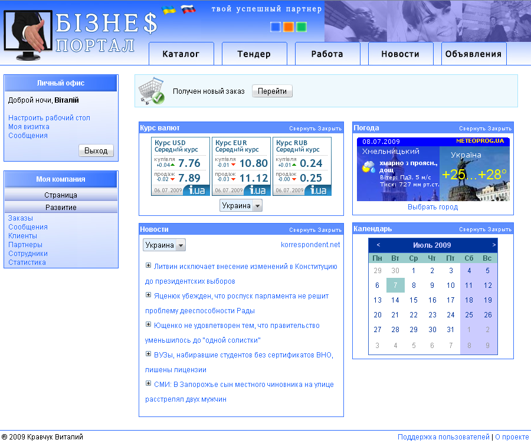The image size is (531, 443).
Task: Go to next month in calendar
Action: point(494,245)
